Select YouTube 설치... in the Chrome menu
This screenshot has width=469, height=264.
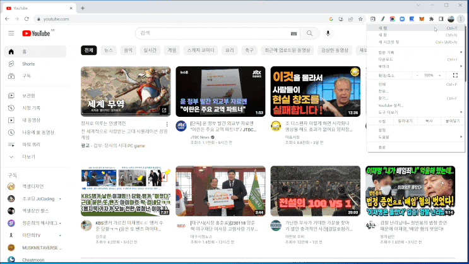416,105
